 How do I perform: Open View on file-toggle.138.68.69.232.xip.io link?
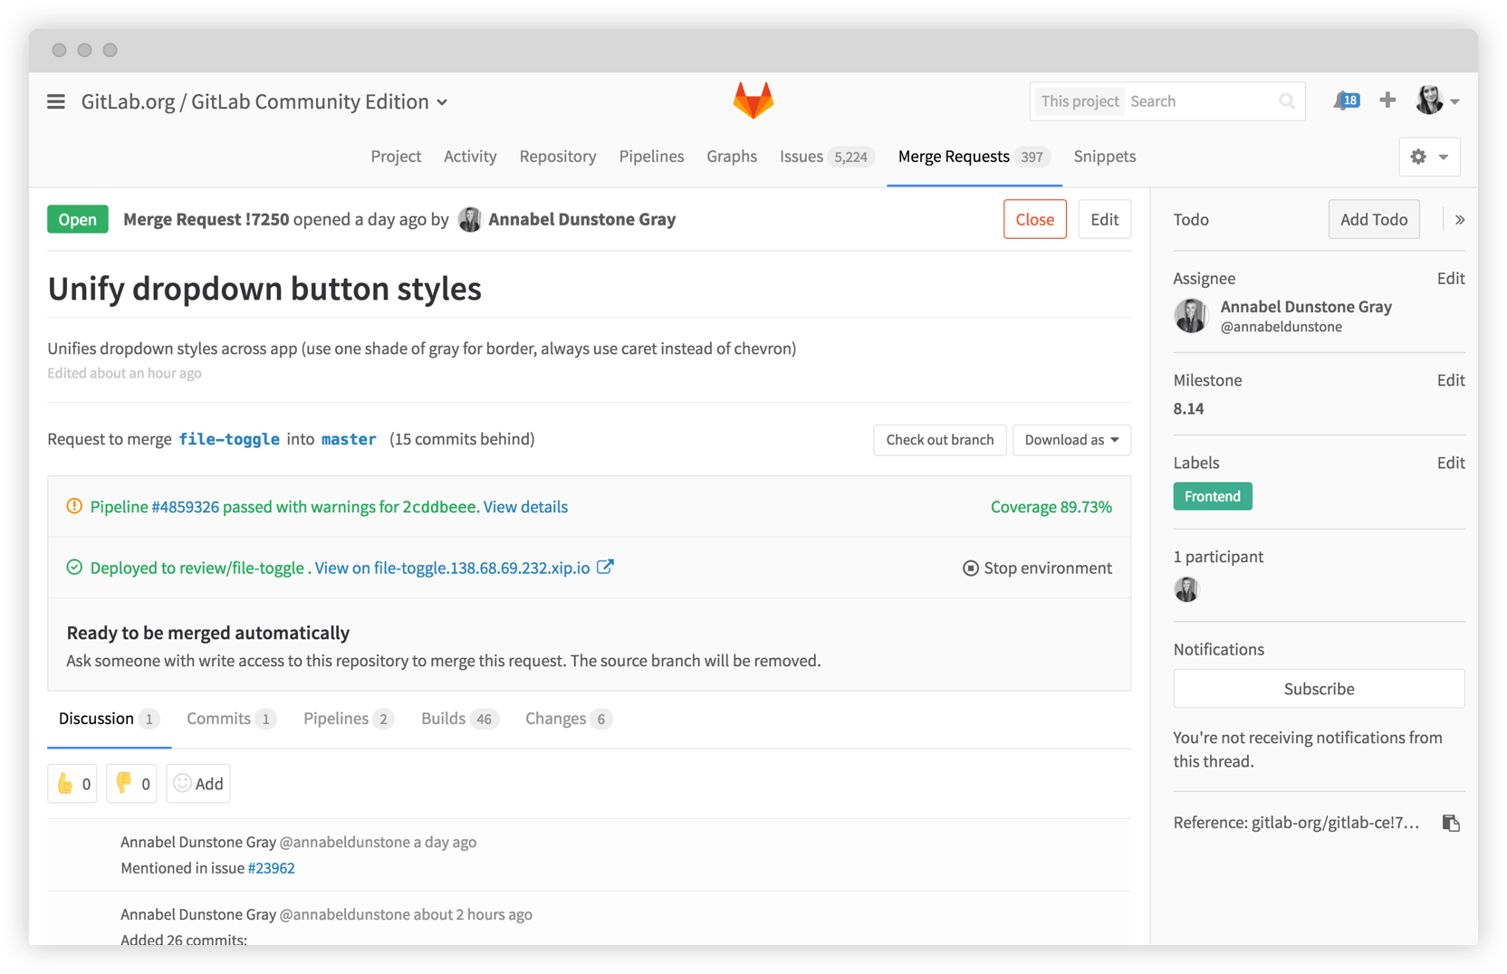pos(452,568)
